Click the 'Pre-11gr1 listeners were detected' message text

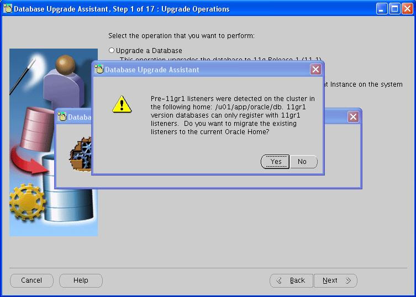pyautogui.click(x=233, y=115)
